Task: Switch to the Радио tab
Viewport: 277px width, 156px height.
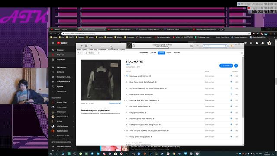Action: tap(169, 53)
